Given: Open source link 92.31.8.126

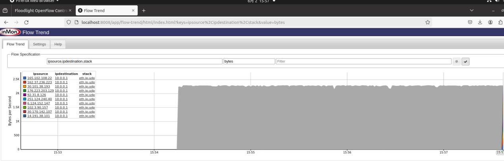Looking at the screenshot, I should click(37, 95).
